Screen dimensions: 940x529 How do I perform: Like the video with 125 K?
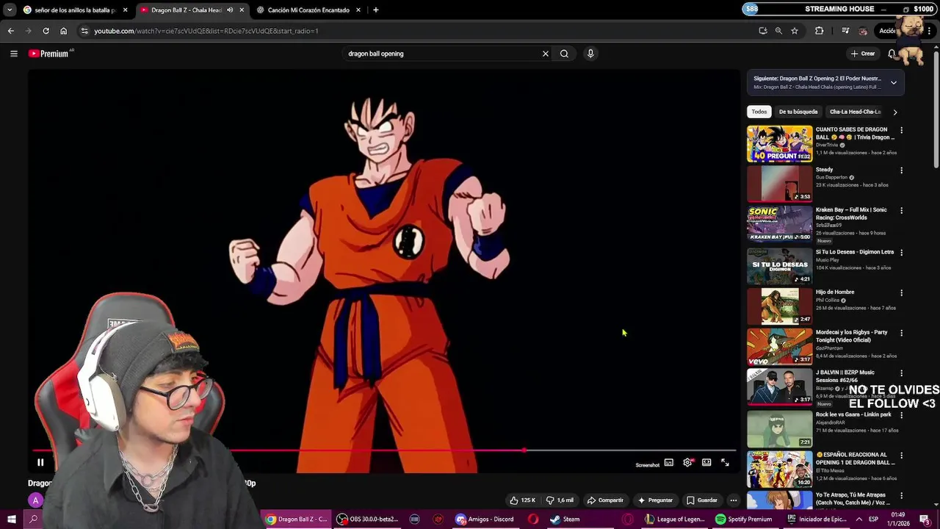click(523, 500)
